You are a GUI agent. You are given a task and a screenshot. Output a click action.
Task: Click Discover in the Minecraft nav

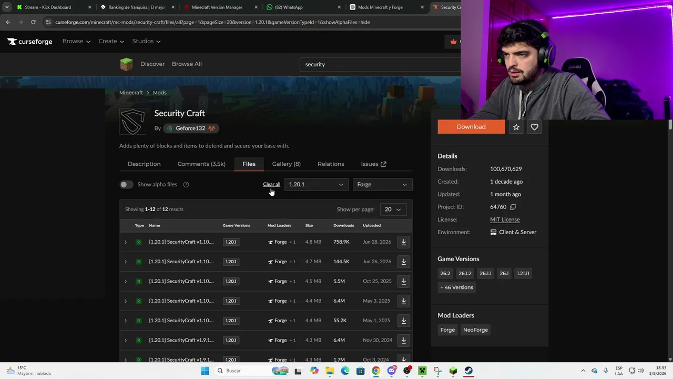pyautogui.click(x=152, y=64)
